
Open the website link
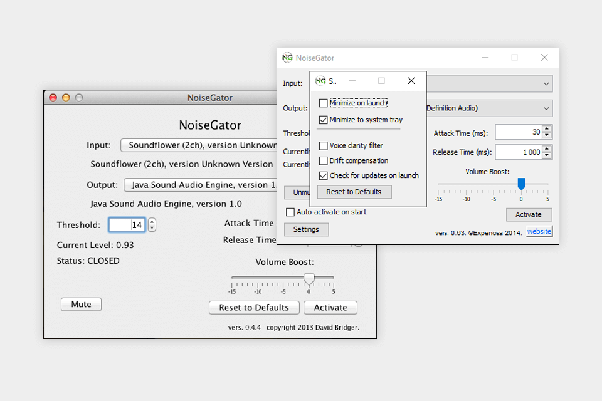coord(539,231)
